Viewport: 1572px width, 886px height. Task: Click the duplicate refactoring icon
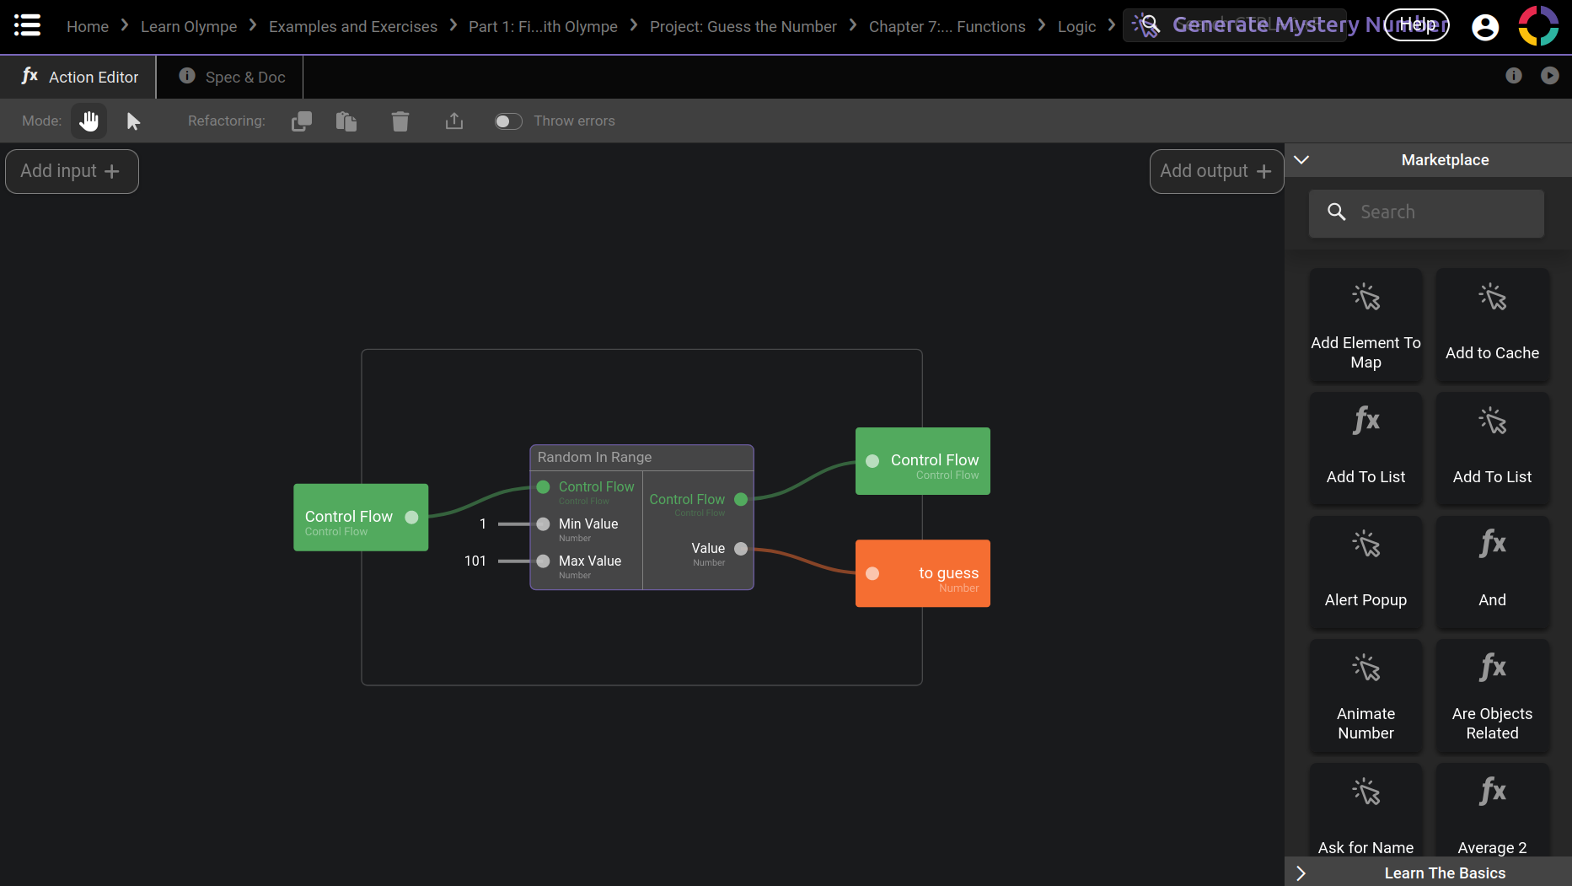301,121
